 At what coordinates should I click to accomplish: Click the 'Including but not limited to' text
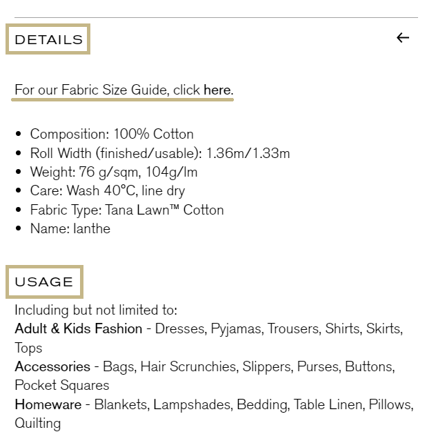(96, 310)
